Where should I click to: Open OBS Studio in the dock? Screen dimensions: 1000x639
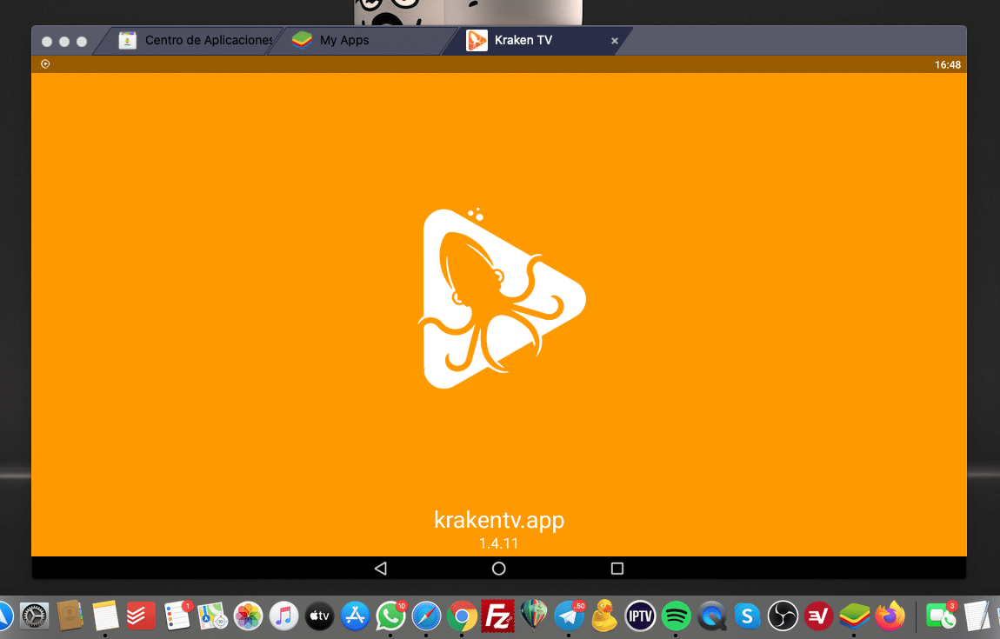point(783,616)
